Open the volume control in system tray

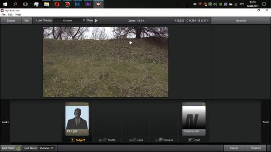tap(215, 4)
